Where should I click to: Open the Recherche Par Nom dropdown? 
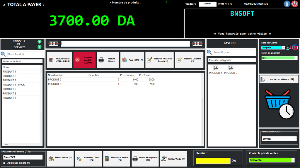[x=22, y=61]
